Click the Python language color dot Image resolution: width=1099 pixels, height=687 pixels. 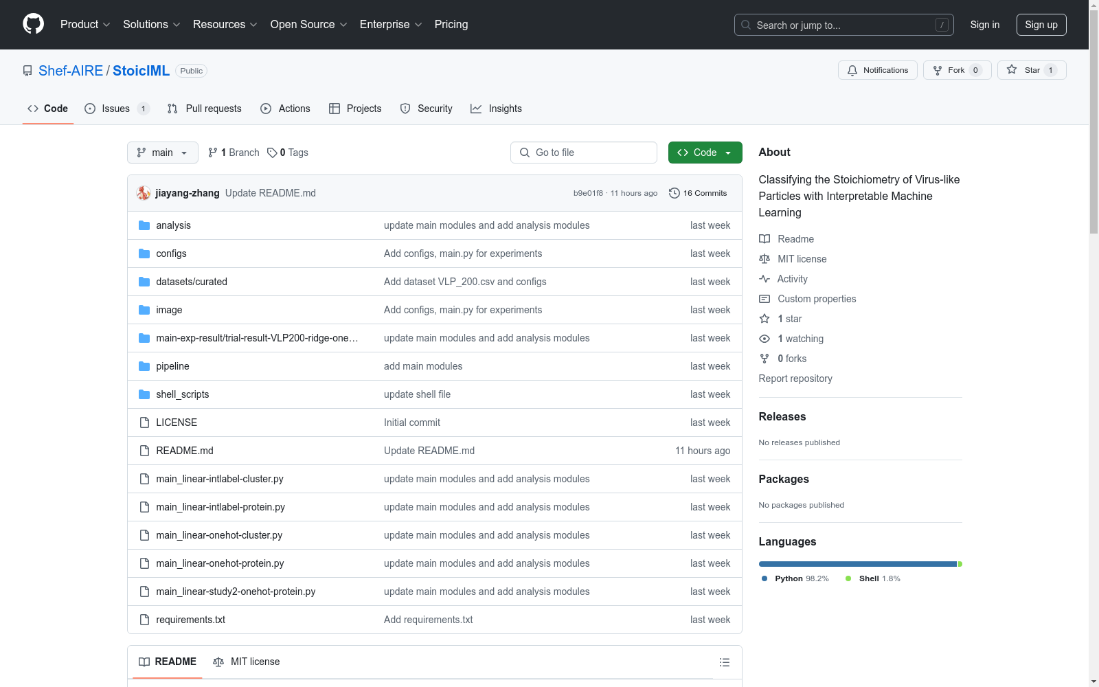764,578
